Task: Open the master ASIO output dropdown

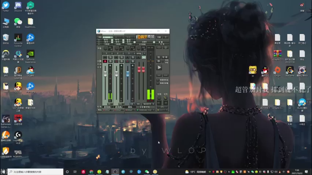Action: (145, 110)
